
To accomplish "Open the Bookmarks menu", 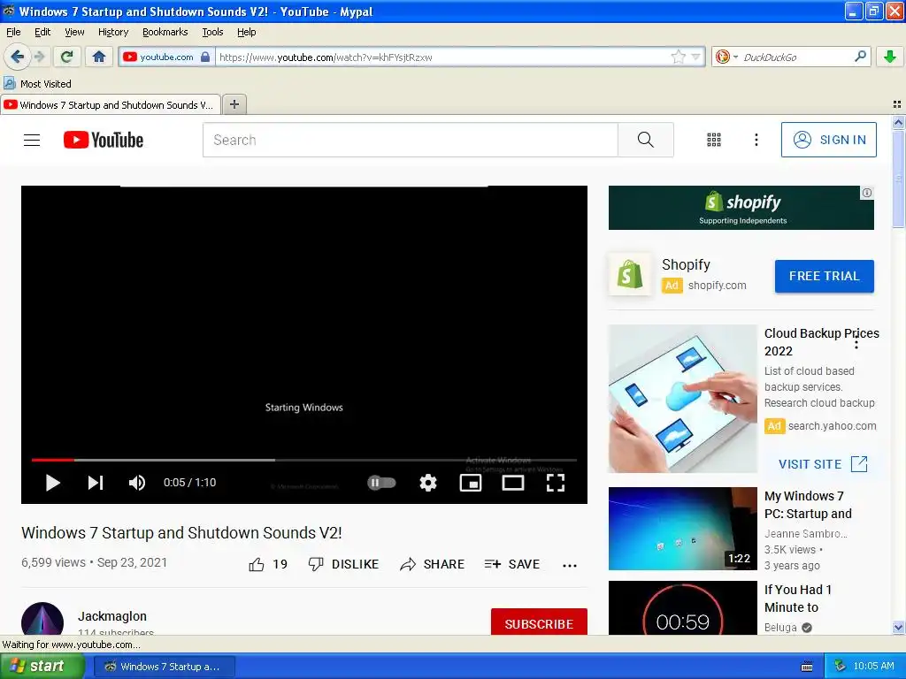I will 165,32.
